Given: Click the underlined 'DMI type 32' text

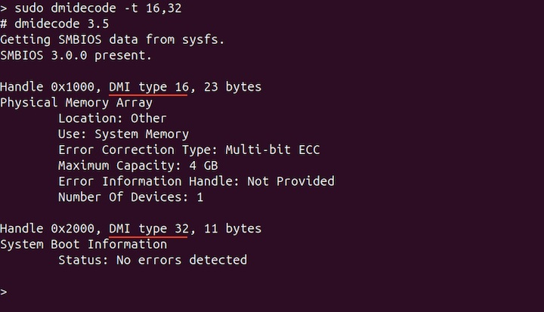Looking at the screenshot, I should (x=148, y=228).
